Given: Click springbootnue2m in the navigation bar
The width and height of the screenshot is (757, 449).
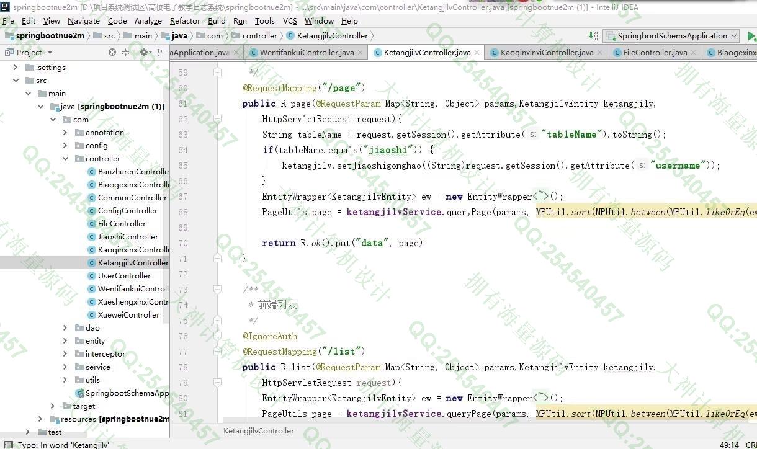Looking at the screenshot, I should click(45, 36).
